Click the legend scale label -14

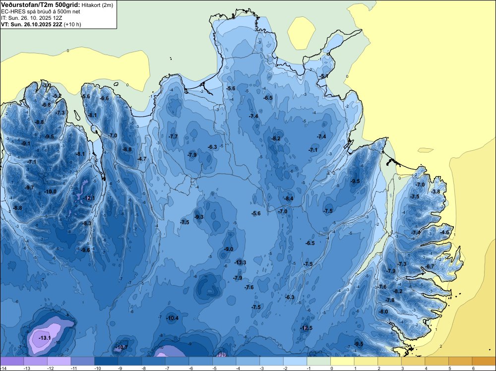[2, 368]
